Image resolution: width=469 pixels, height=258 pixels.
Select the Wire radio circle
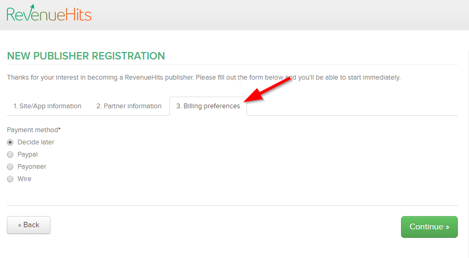[10, 179]
